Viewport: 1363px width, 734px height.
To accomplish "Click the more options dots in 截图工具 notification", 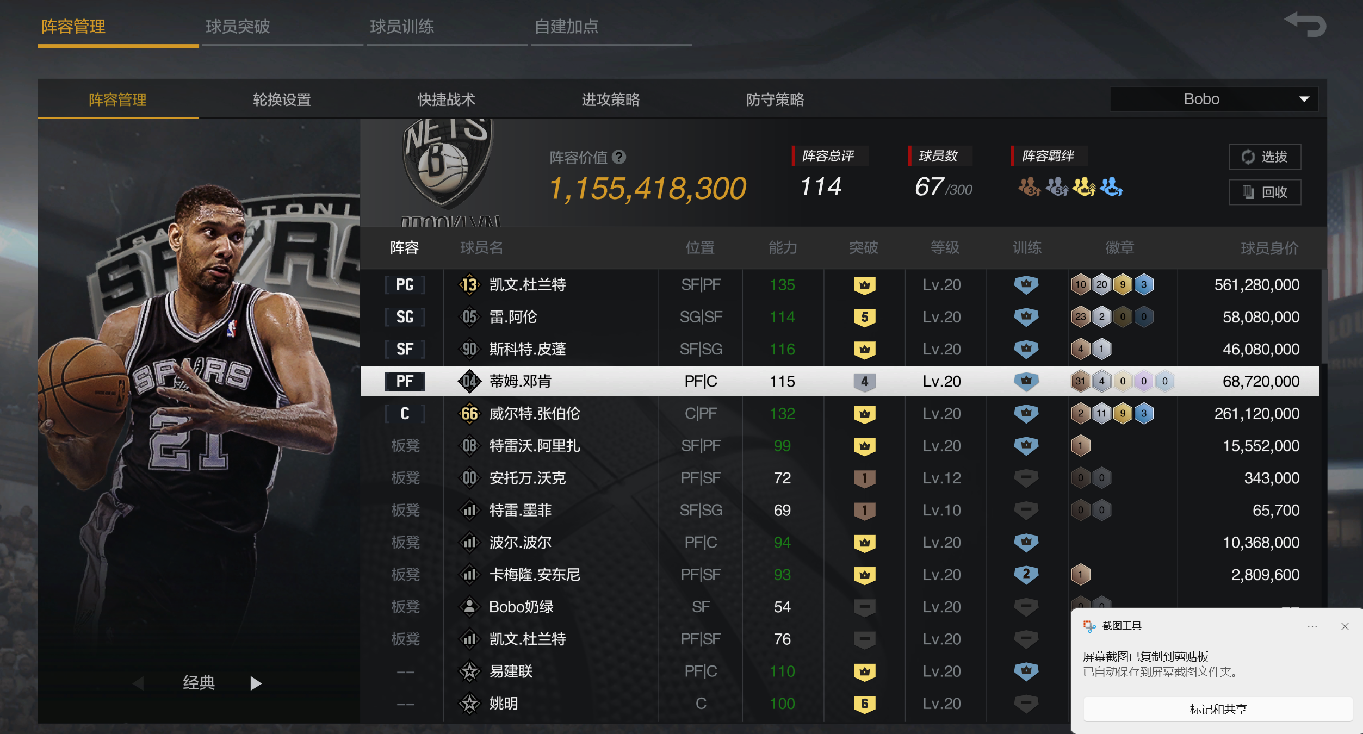I will (1312, 626).
